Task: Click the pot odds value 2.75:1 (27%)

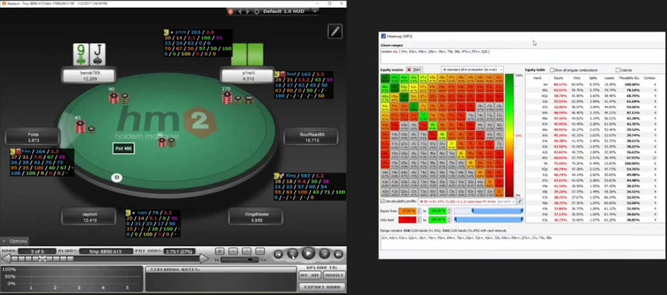Action: pos(179,252)
